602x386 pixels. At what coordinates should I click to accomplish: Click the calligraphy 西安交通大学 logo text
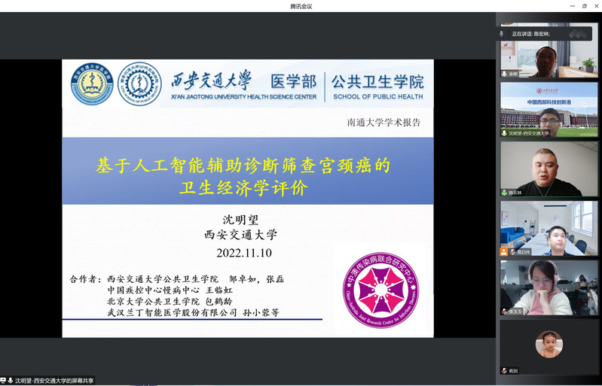click(x=211, y=81)
